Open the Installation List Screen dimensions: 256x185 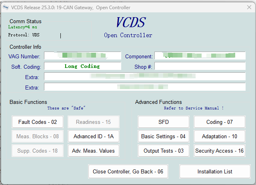coord(215,171)
